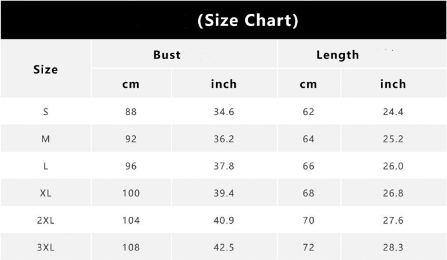Image resolution: width=447 pixels, height=260 pixels.
Task: Click the L size row label
Action: tap(45, 166)
